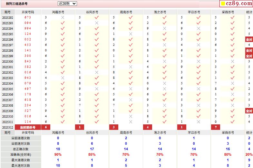The height and width of the screenshot is (168, 253).
Task: Open the 近20期 period dropdown
Action: (x=67, y=4)
